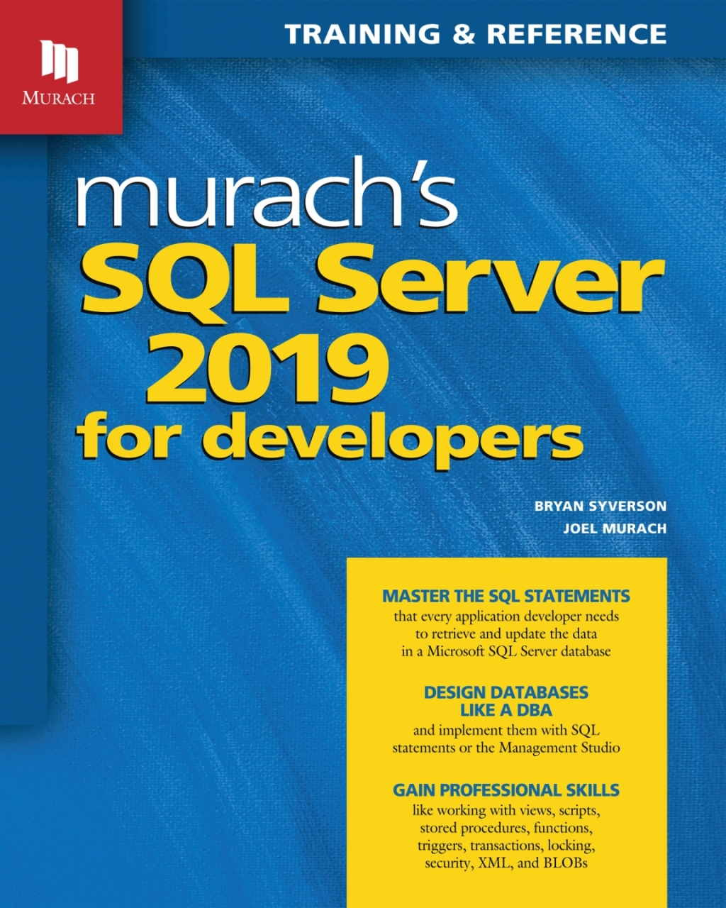The height and width of the screenshot is (908, 726).
Task: Toggle the yellow highlights panel
Action: [x=507, y=731]
